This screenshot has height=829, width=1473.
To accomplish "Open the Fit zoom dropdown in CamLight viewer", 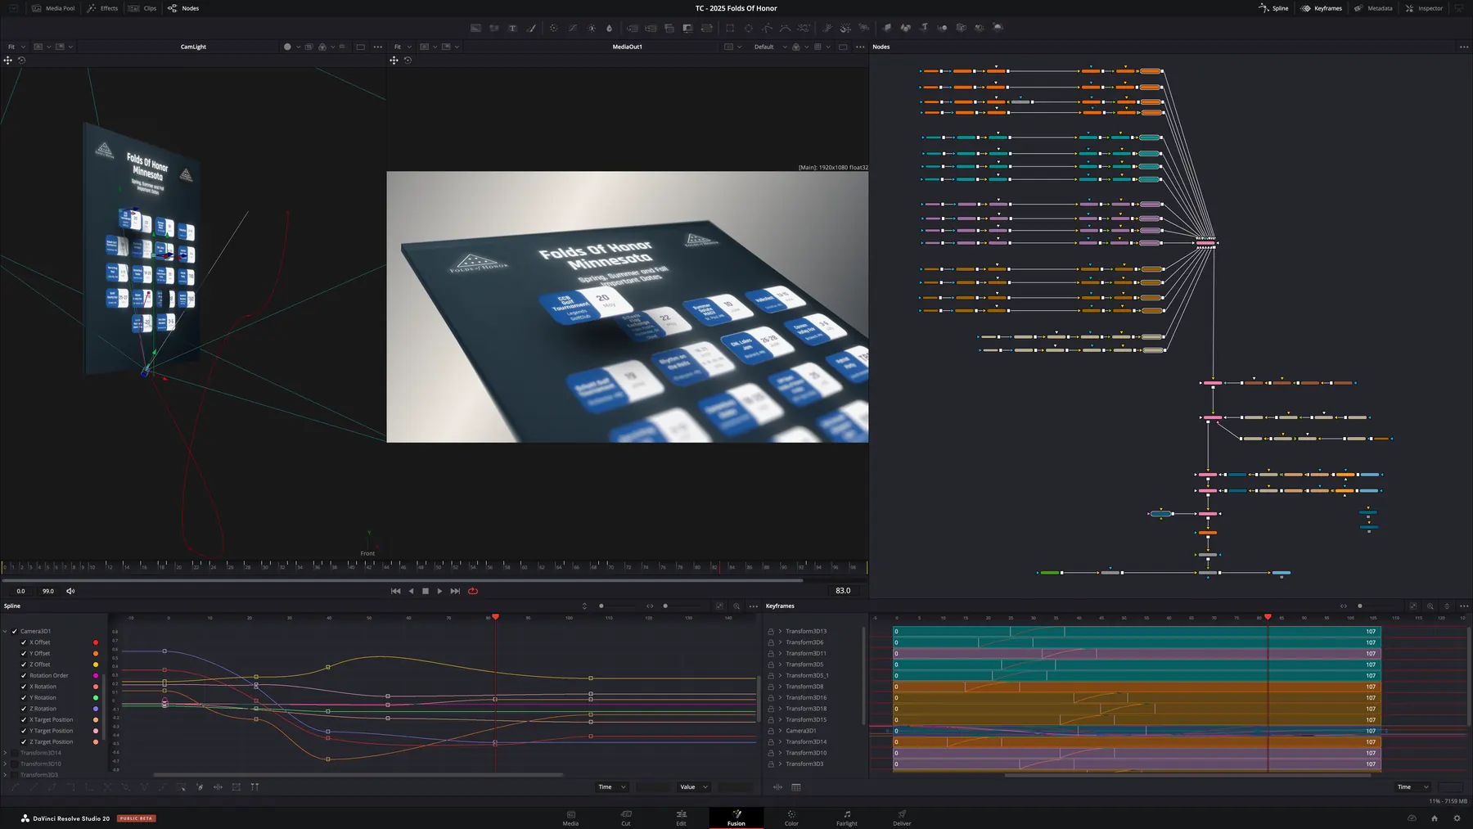I will click(x=16, y=47).
